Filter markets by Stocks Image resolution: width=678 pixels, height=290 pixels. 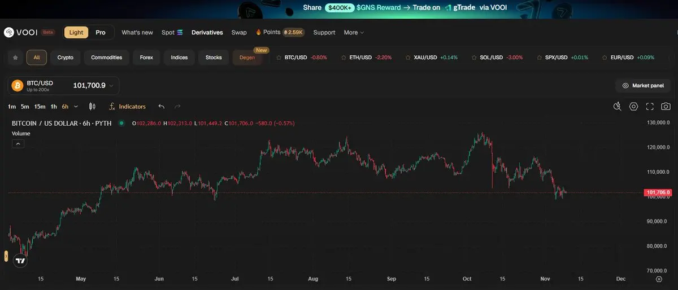[x=214, y=58]
